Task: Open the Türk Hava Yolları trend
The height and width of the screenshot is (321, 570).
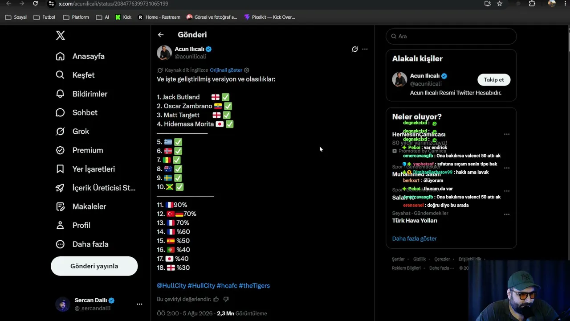Action: [415, 221]
